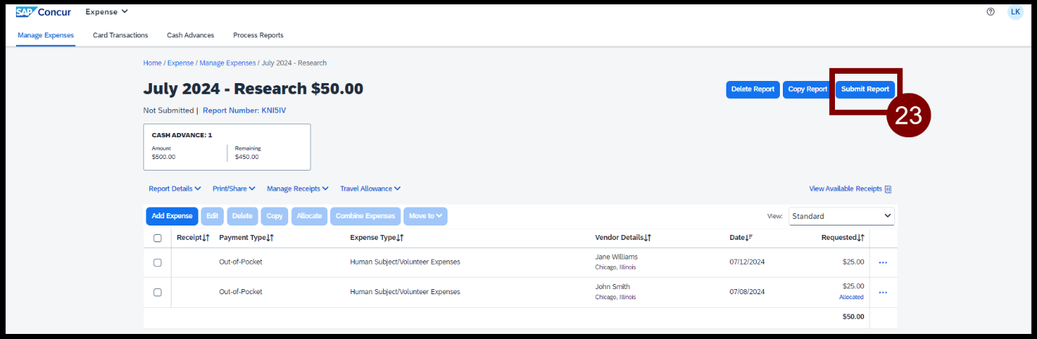Open more actions for Jane Williams expense

tap(883, 262)
